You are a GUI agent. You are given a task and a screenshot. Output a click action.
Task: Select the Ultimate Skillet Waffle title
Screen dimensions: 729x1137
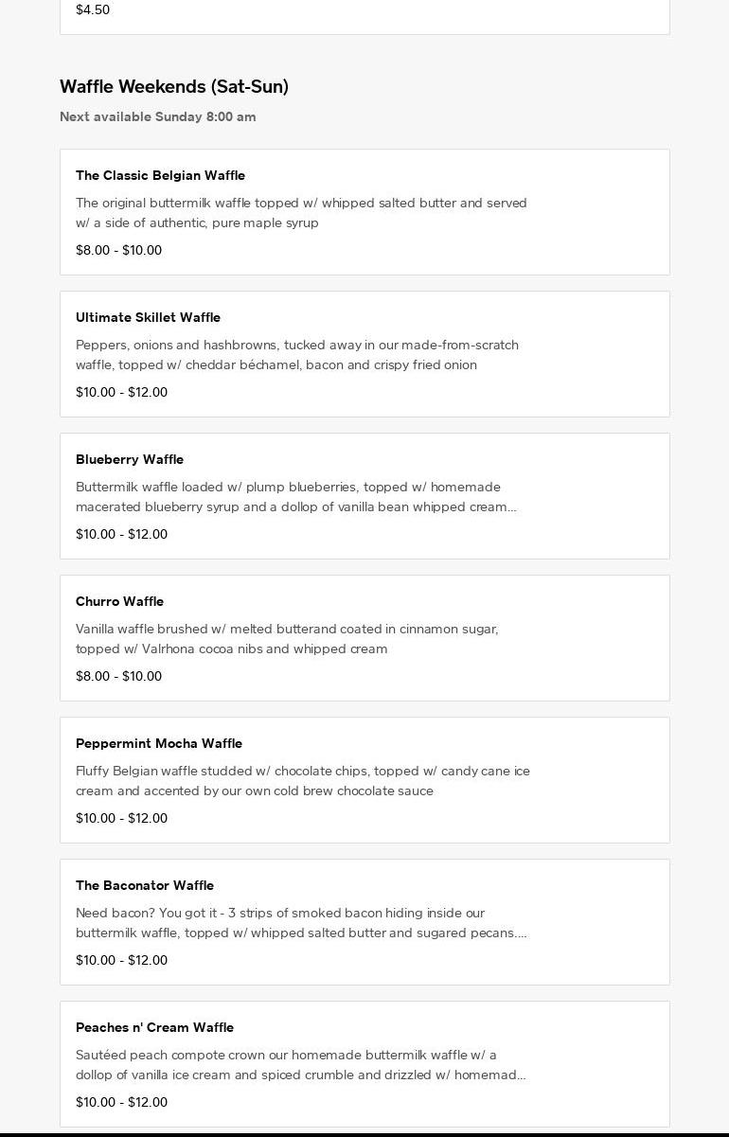tap(148, 317)
